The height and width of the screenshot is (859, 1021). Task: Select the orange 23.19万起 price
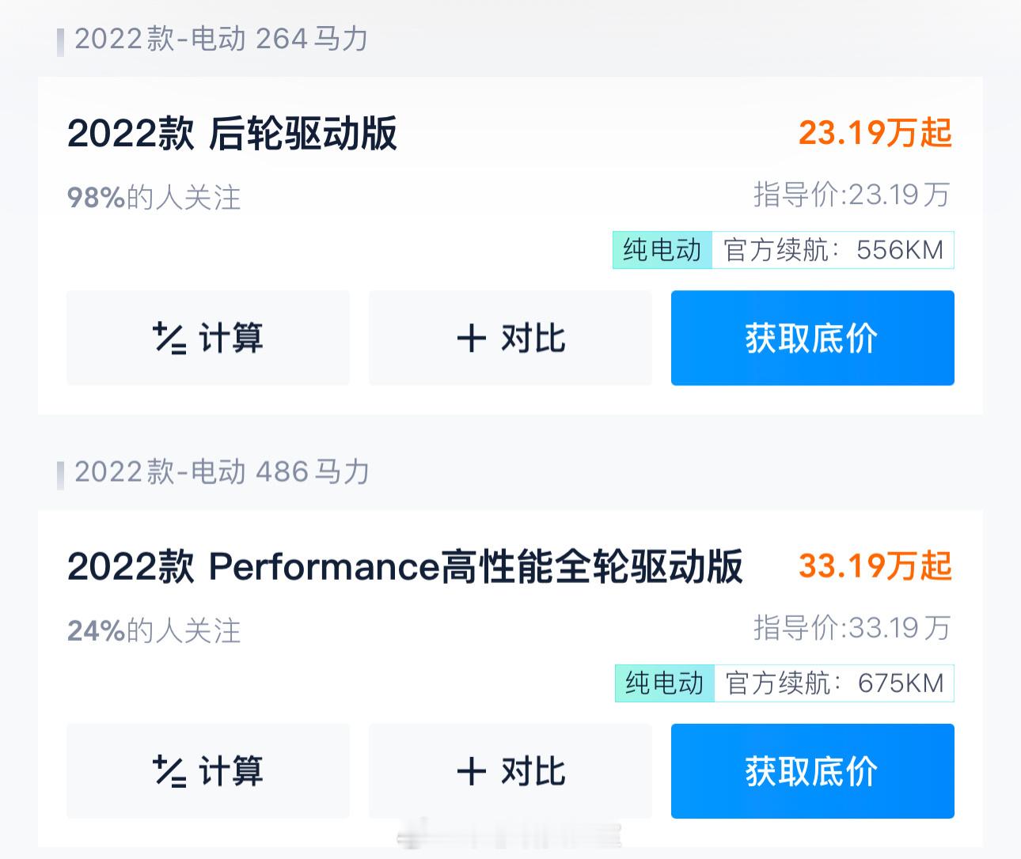click(875, 133)
